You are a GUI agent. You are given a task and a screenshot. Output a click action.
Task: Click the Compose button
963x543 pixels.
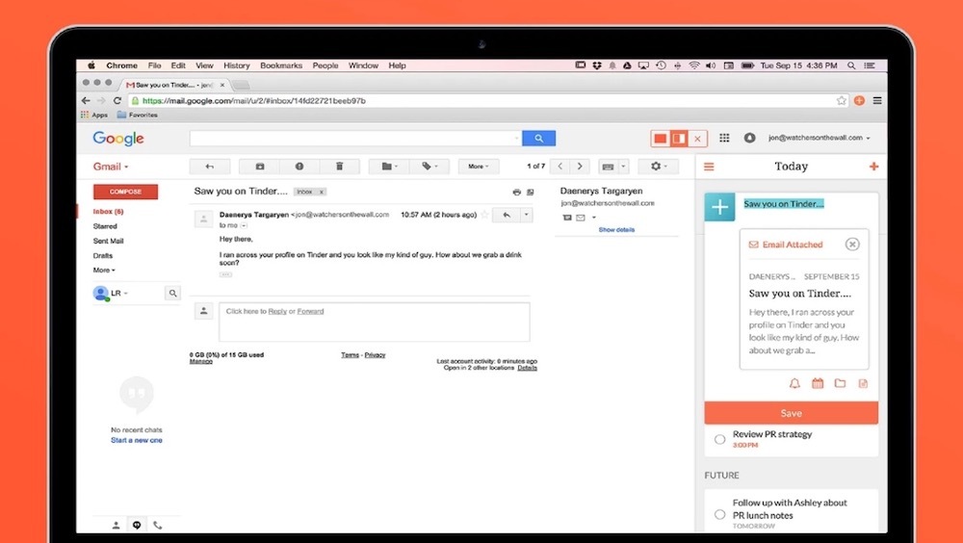pyautogui.click(x=125, y=192)
